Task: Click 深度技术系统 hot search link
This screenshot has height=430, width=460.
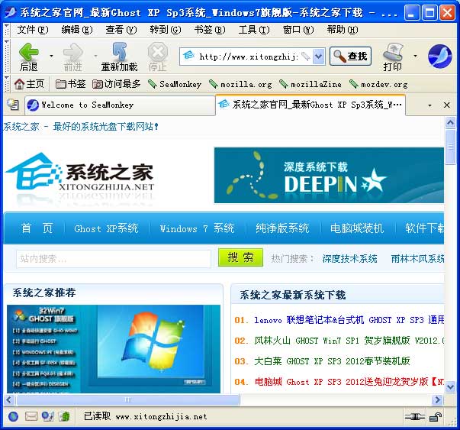Action: [x=349, y=259]
